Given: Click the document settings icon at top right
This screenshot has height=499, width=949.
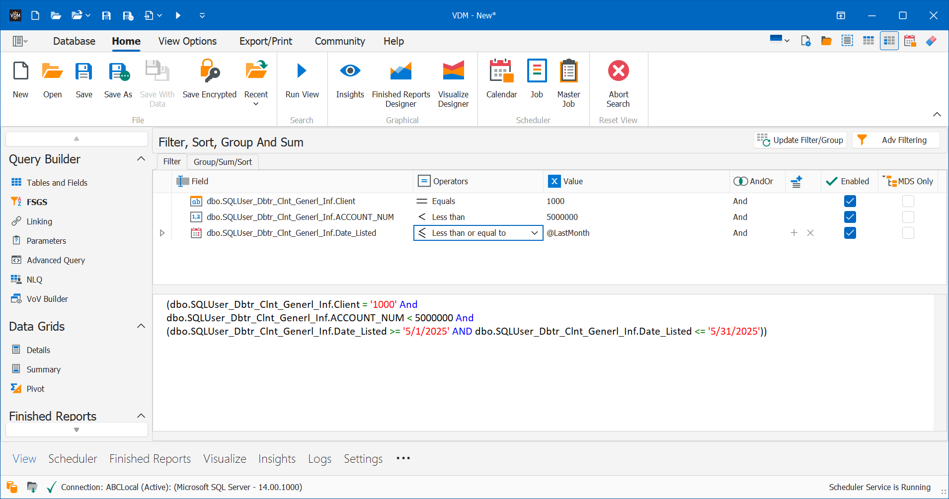Looking at the screenshot, I should click(805, 41).
